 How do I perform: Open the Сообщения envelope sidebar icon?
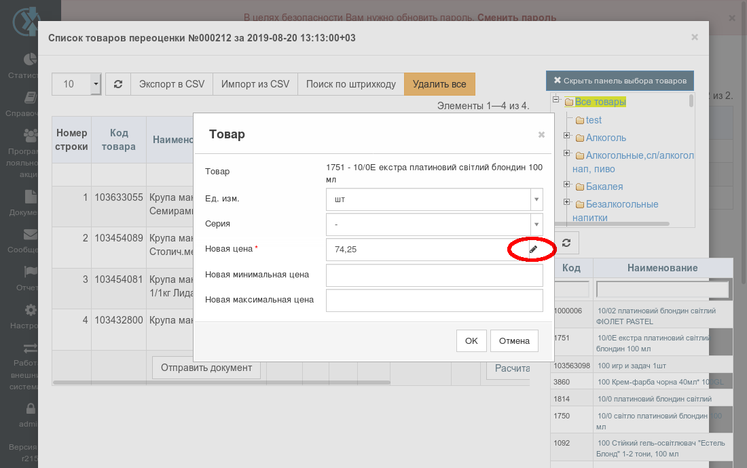[30, 235]
